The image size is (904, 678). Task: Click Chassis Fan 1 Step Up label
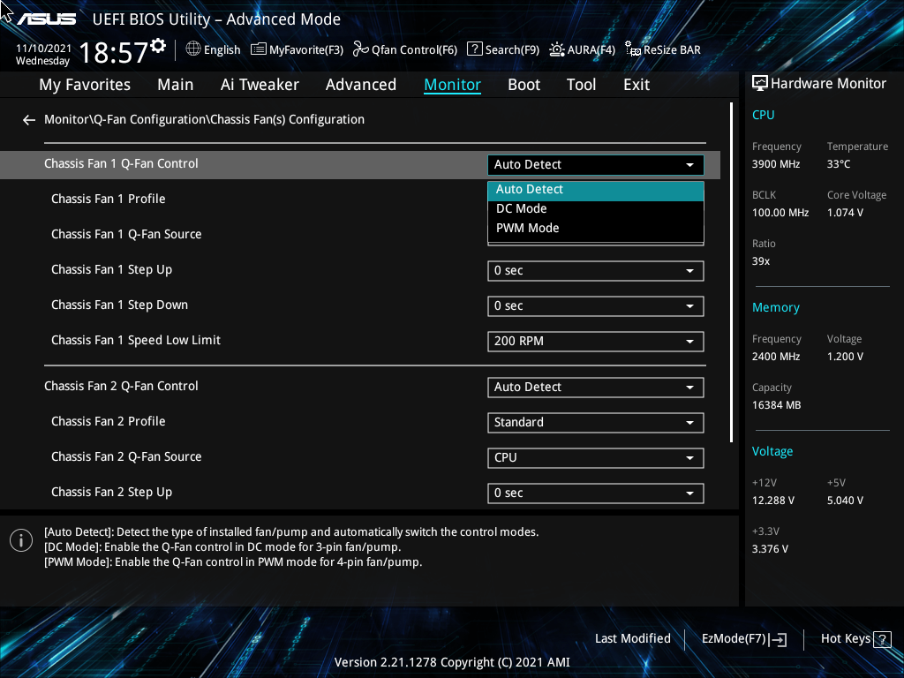112,270
